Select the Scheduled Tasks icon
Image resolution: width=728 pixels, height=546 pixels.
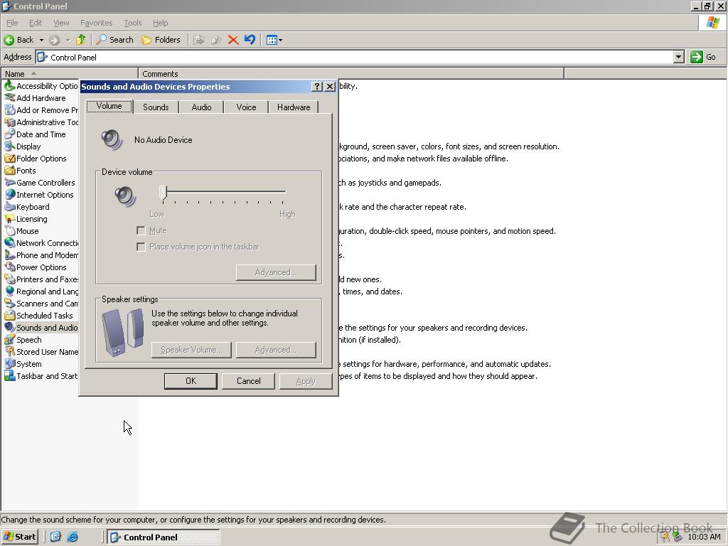(10, 315)
